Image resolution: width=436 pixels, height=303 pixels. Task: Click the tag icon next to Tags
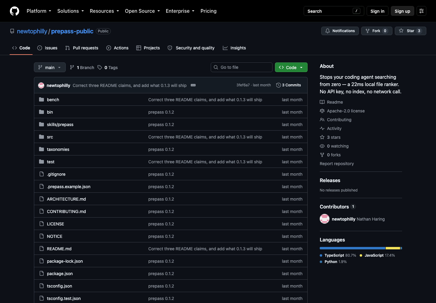(100, 68)
